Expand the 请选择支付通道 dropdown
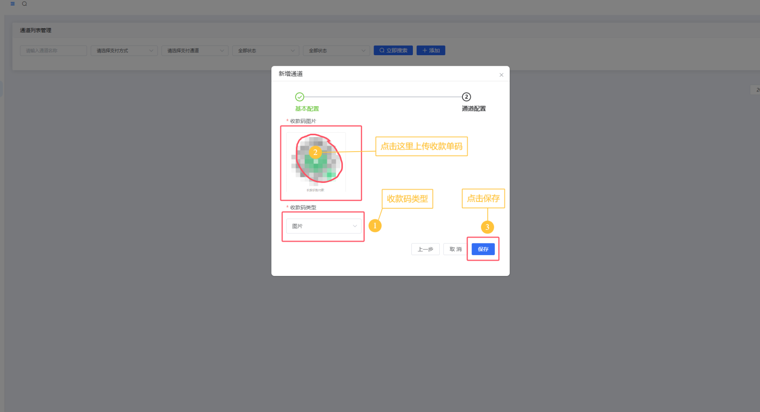Image resolution: width=760 pixels, height=412 pixels. [195, 51]
